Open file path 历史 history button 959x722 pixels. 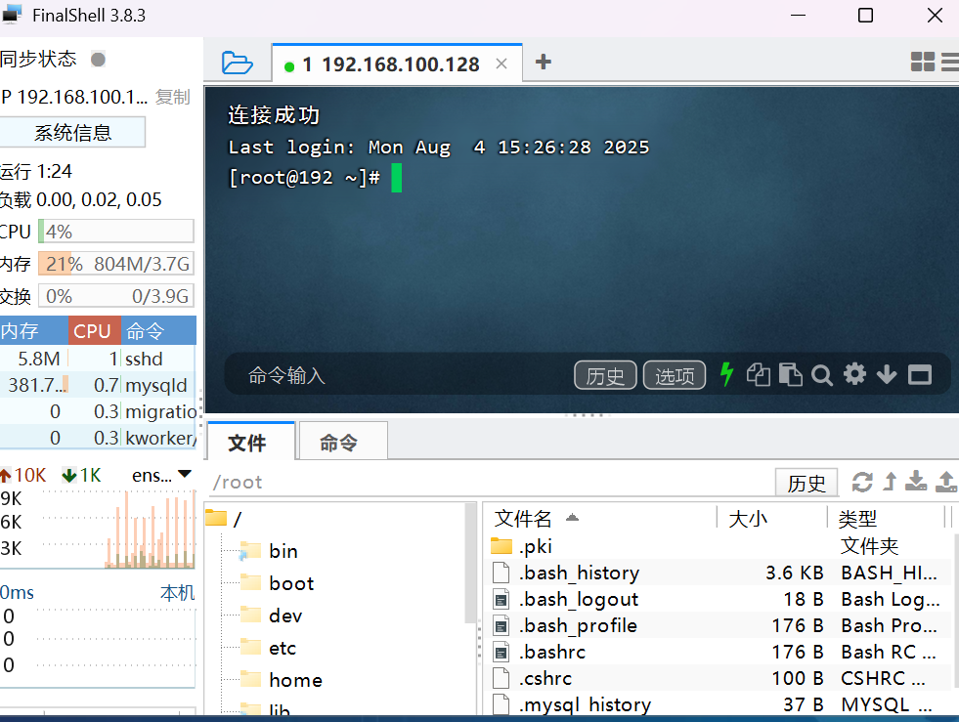point(806,483)
